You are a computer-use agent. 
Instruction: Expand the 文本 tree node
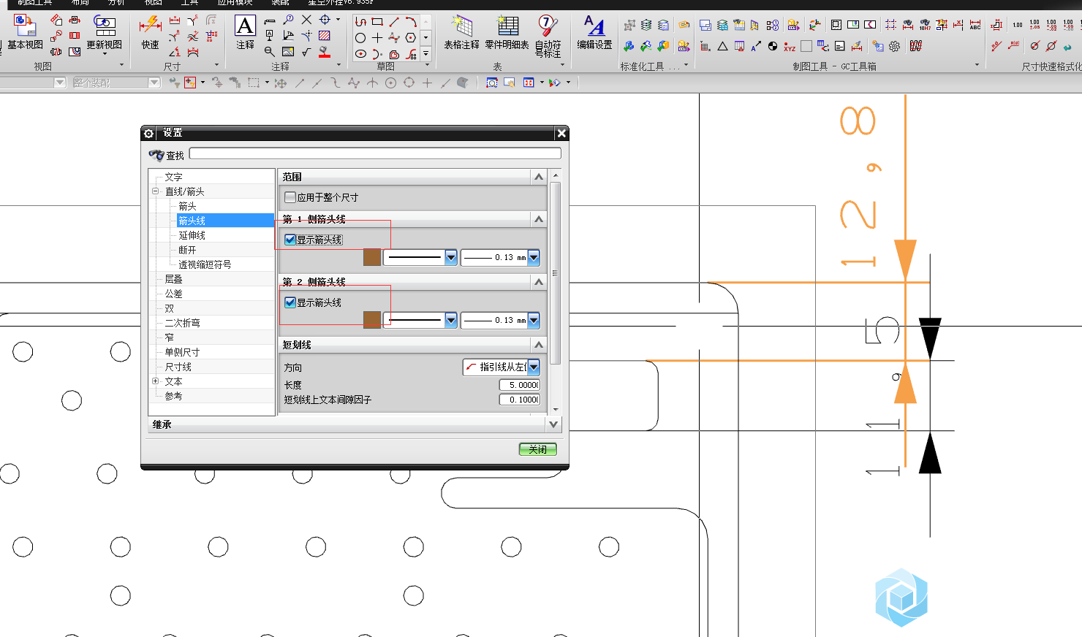click(155, 381)
